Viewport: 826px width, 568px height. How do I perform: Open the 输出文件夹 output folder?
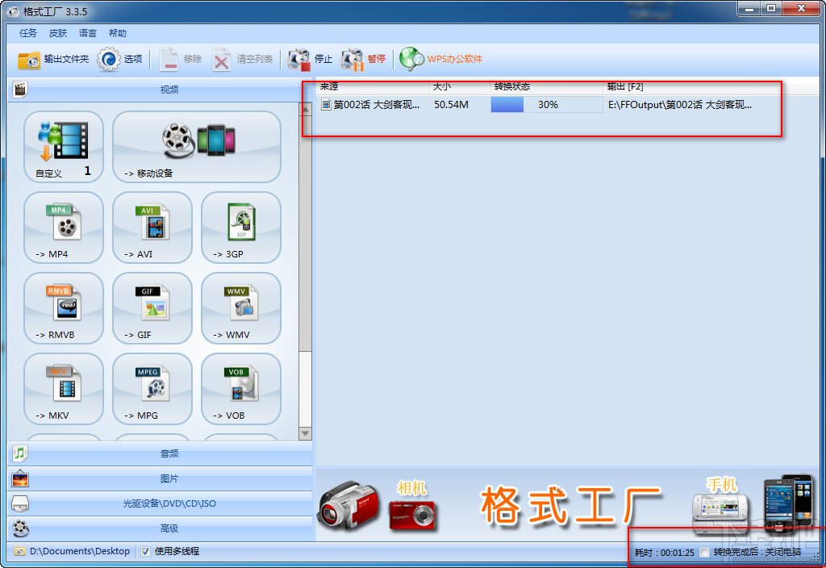[52, 59]
